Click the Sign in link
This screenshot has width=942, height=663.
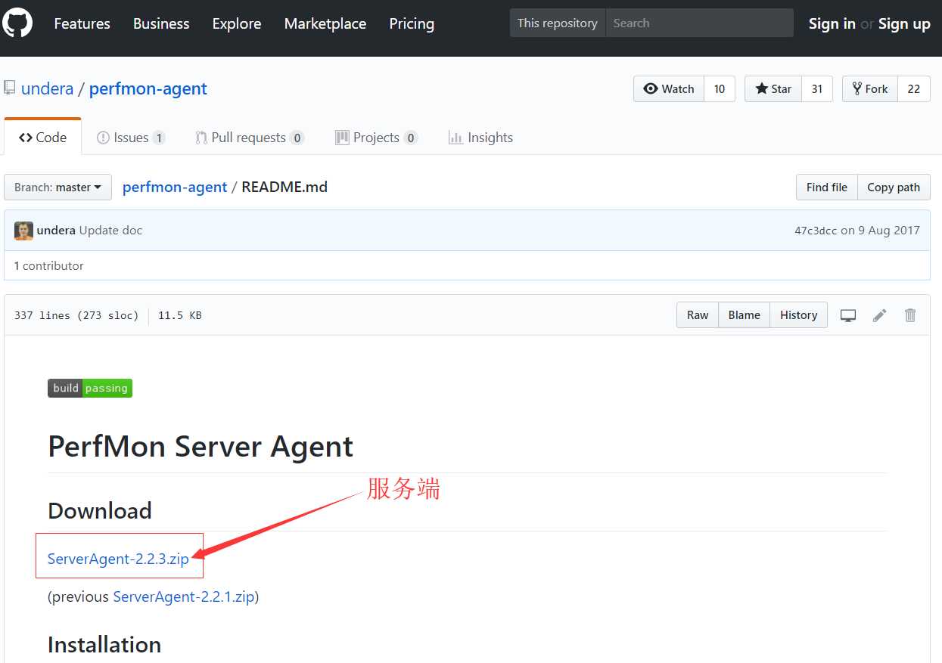tap(832, 23)
